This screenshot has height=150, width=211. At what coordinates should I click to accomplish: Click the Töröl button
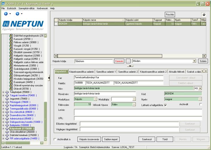[165, 139]
